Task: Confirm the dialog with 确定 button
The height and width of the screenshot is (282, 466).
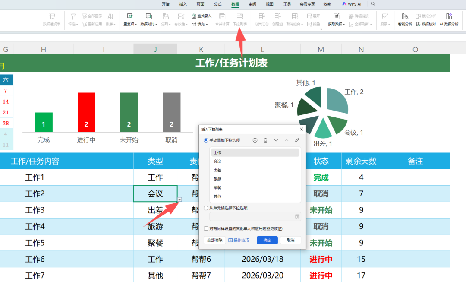Action: (x=267, y=240)
